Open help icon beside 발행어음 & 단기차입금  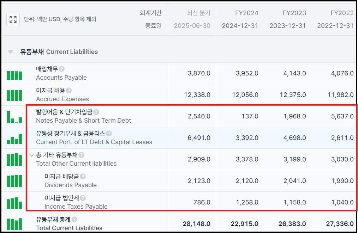pyautogui.click(x=96, y=112)
